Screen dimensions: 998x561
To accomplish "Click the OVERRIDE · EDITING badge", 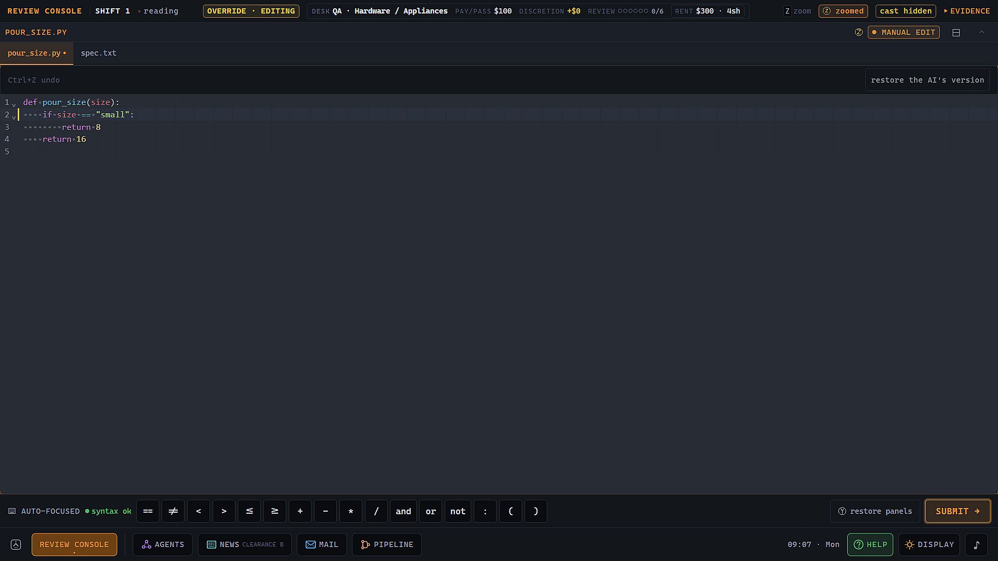I will 251,11.
